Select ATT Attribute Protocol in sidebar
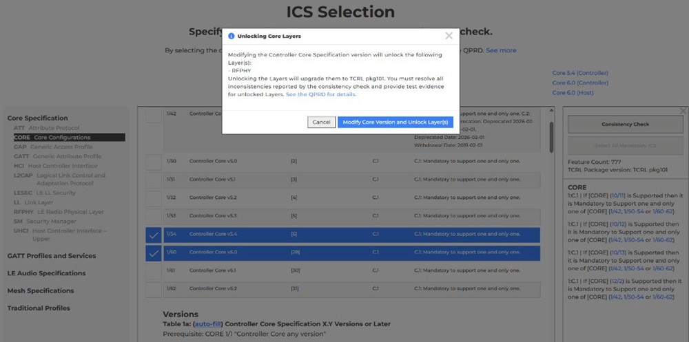 coord(46,128)
